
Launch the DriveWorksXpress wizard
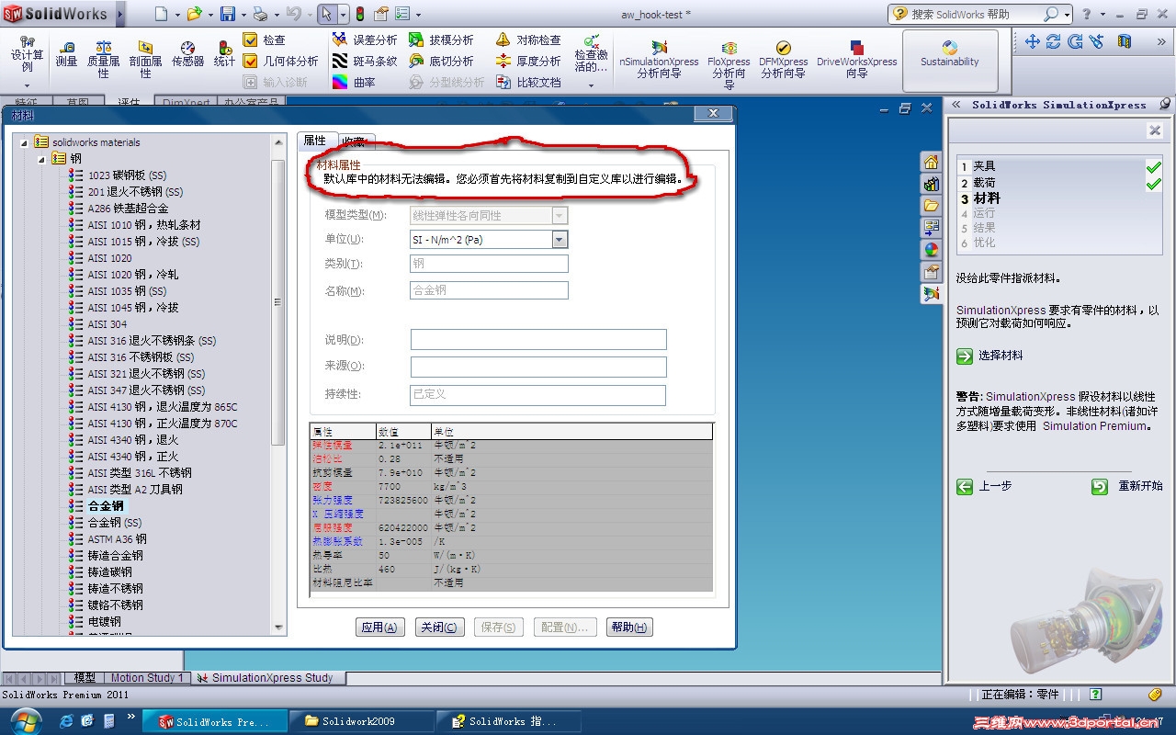pos(856,59)
